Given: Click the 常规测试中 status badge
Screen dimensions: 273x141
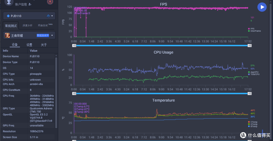Looking at the screenshot, I should pos(43,35).
